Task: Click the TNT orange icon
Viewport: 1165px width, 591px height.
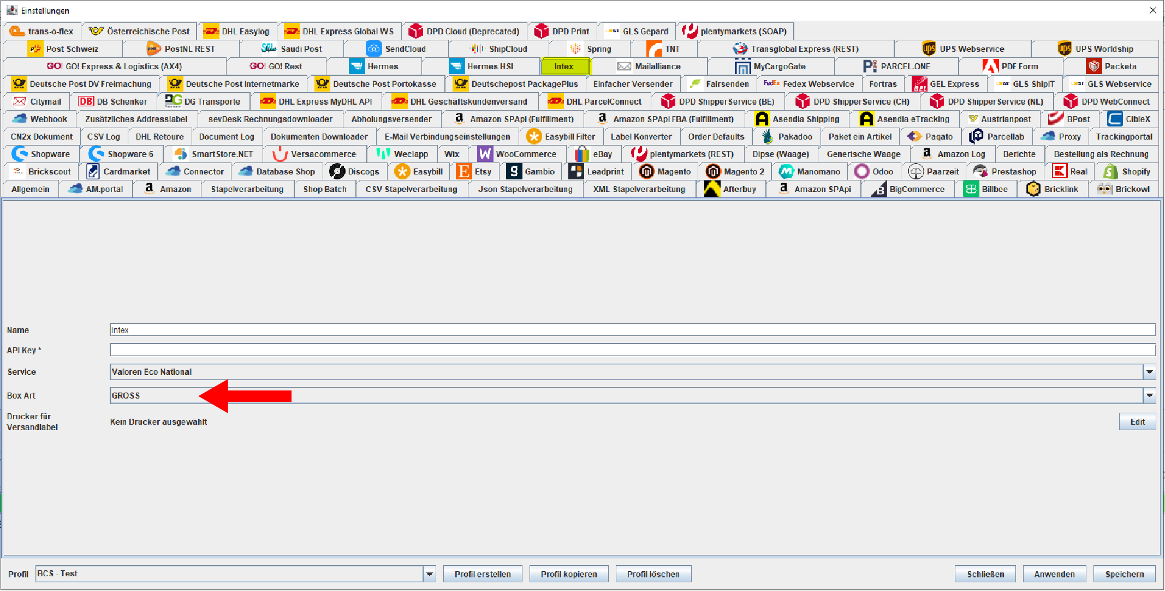Action: (654, 49)
